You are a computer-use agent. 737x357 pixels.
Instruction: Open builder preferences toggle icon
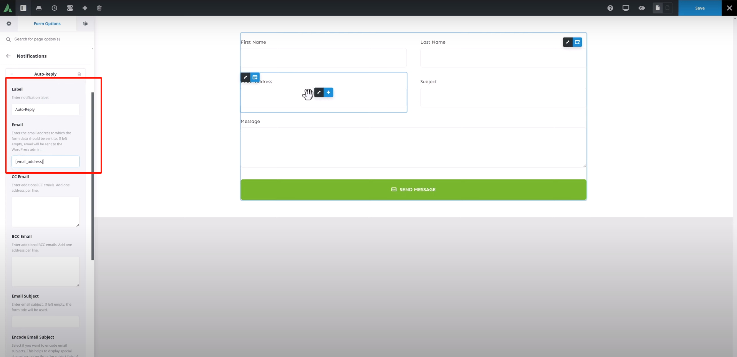(70, 8)
